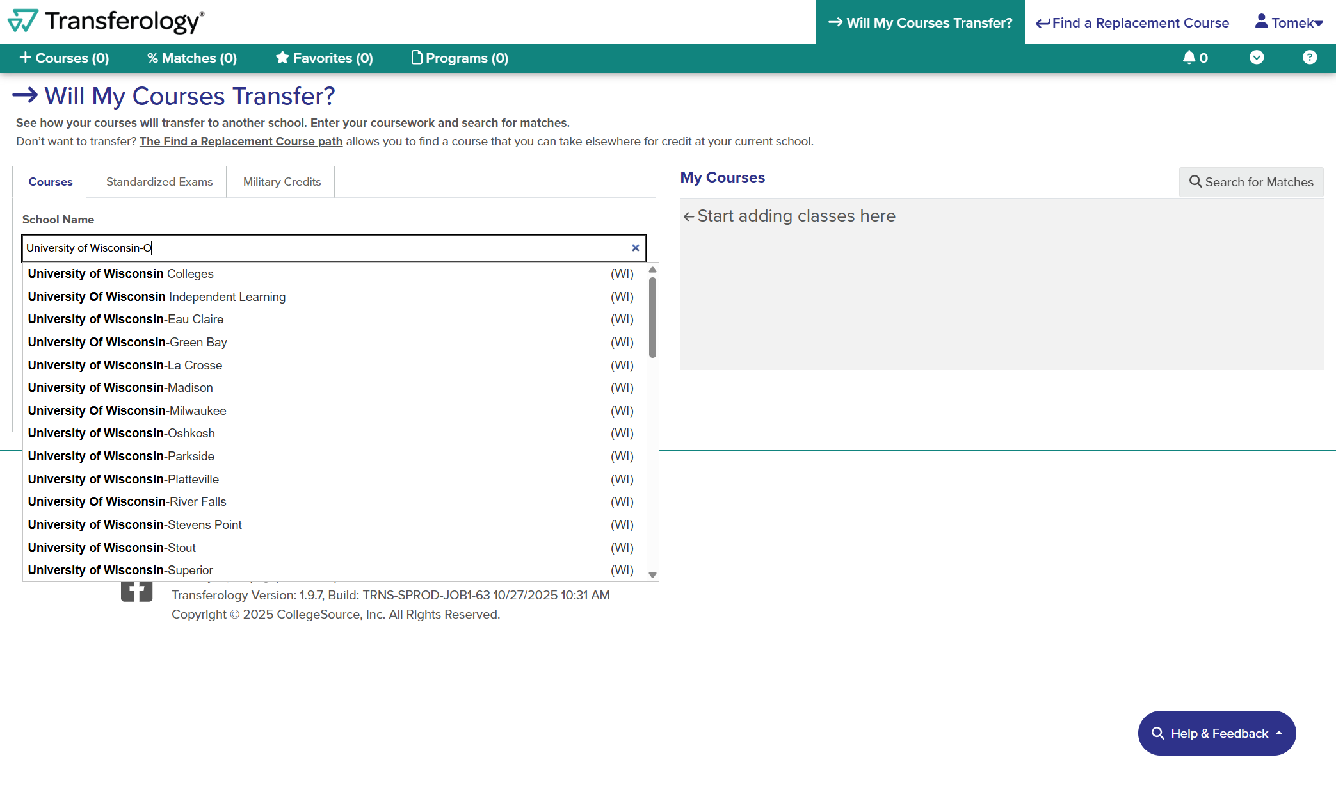Open the help question mark icon
This screenshot has width=1336, height=787.
tap(1310, 58)
